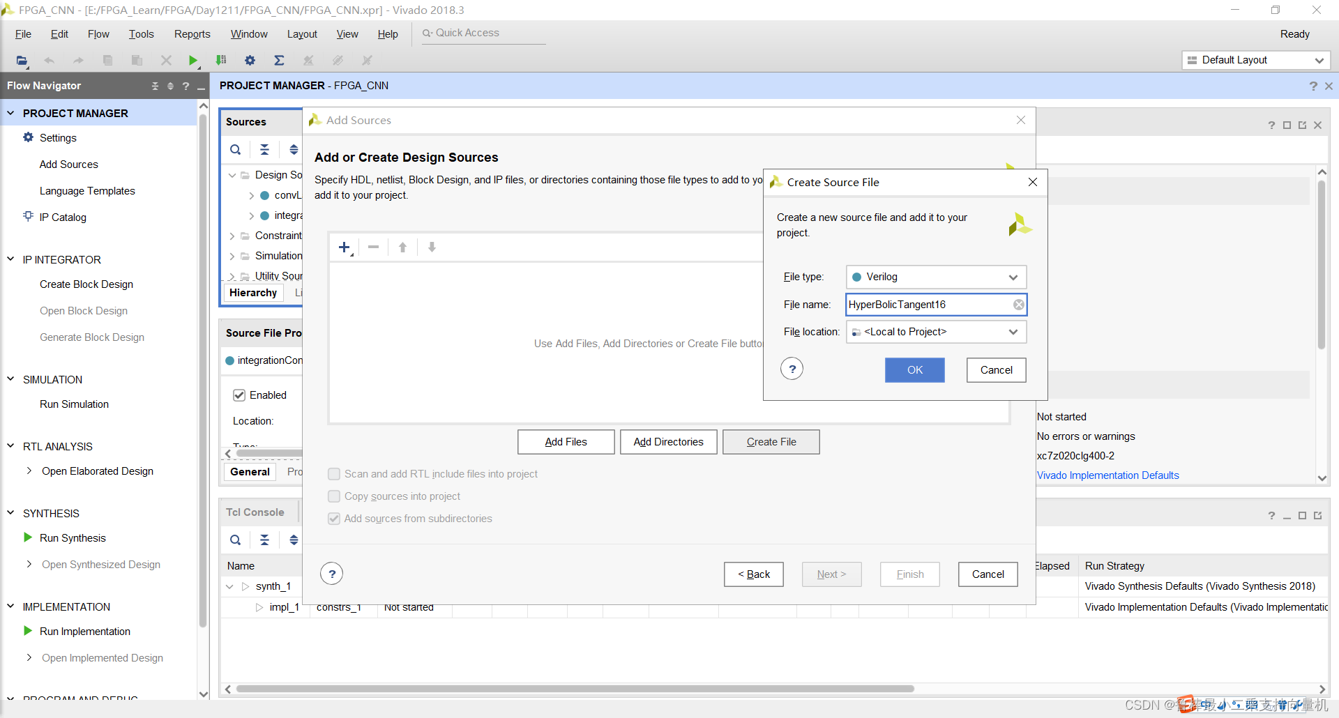This screenshot has height=718, width=1339.
Task: Click help icon at Add Sources dialog bottom
Action: coord(332,574)
